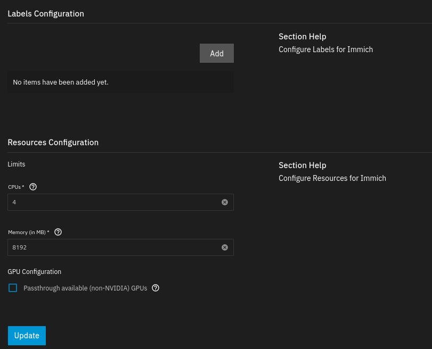Viewport: 432px width, 349px height.
Task: Enable Passthrough available (non-NVIDIA) GPUs checkbox
Action: [13, 288]
